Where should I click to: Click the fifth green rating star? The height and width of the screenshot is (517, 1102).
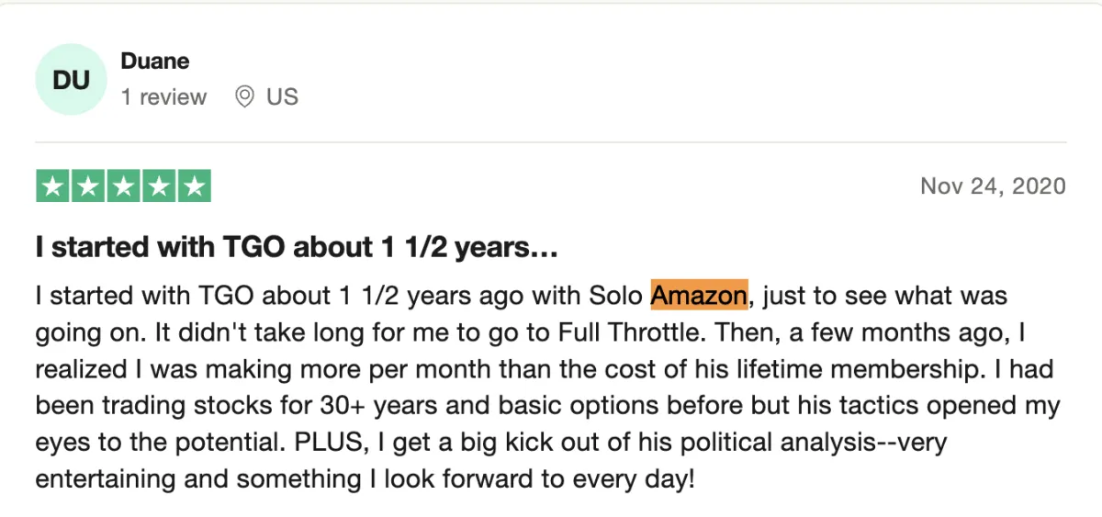click(x=193, y=186)
